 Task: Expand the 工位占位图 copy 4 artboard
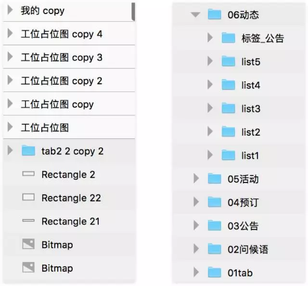pyautogui.click(x=10, y=34)
